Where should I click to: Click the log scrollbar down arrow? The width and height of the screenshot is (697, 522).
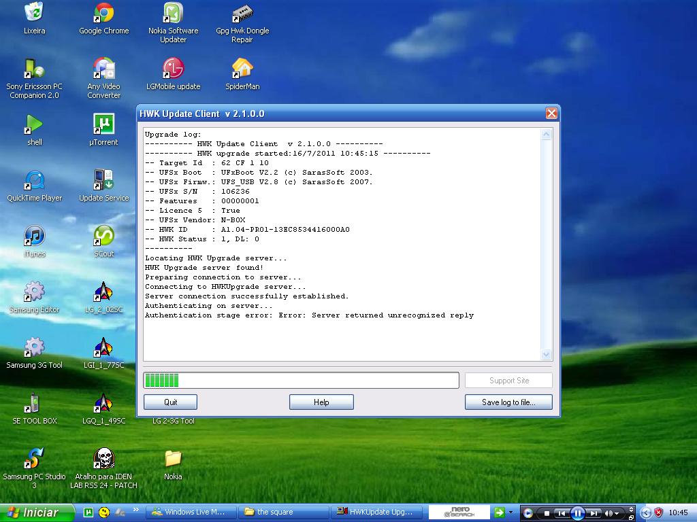(x=547, y=354)
